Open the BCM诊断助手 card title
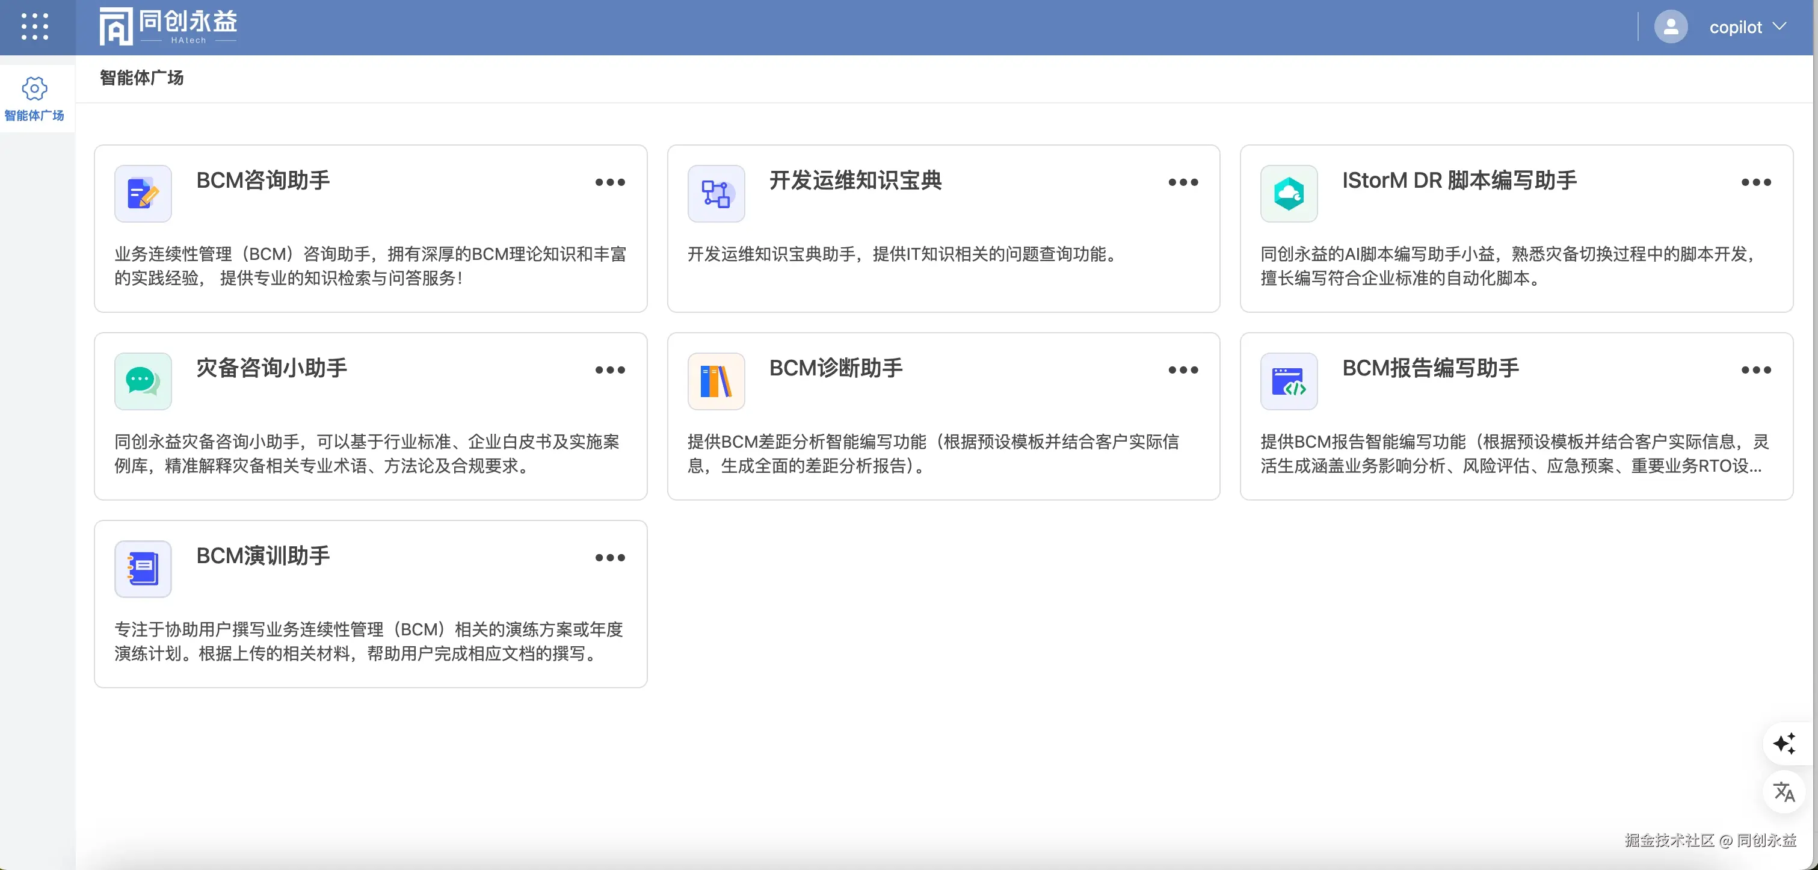The image size is (1818, 870). [836, 368]
